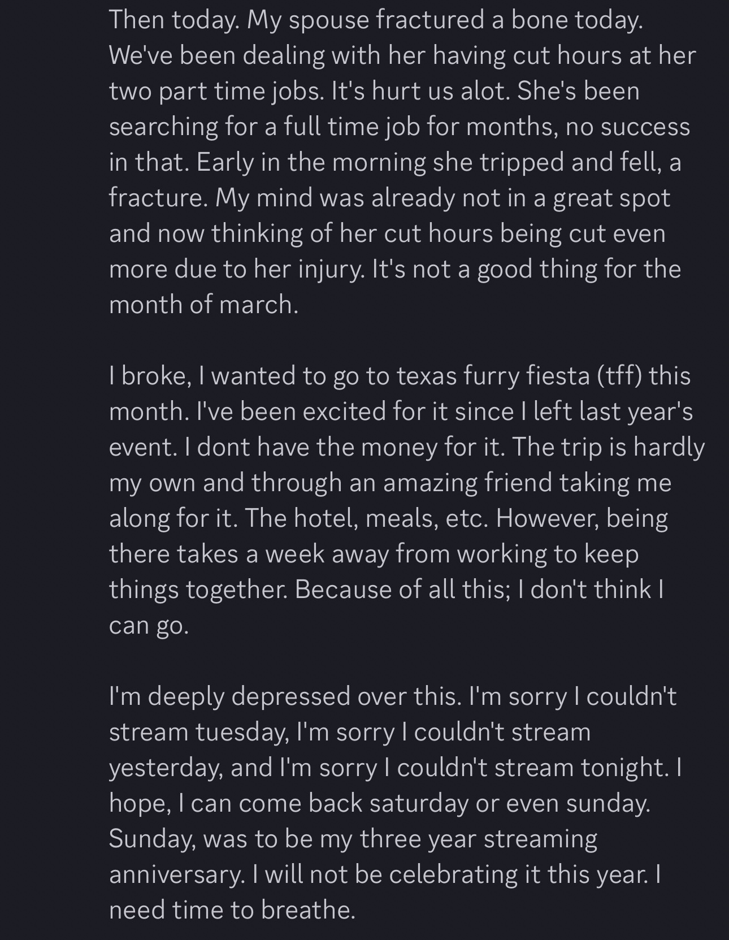Click the phrase "Because of all this;"
Screen dimensions: 729x940
coord(402,590)
